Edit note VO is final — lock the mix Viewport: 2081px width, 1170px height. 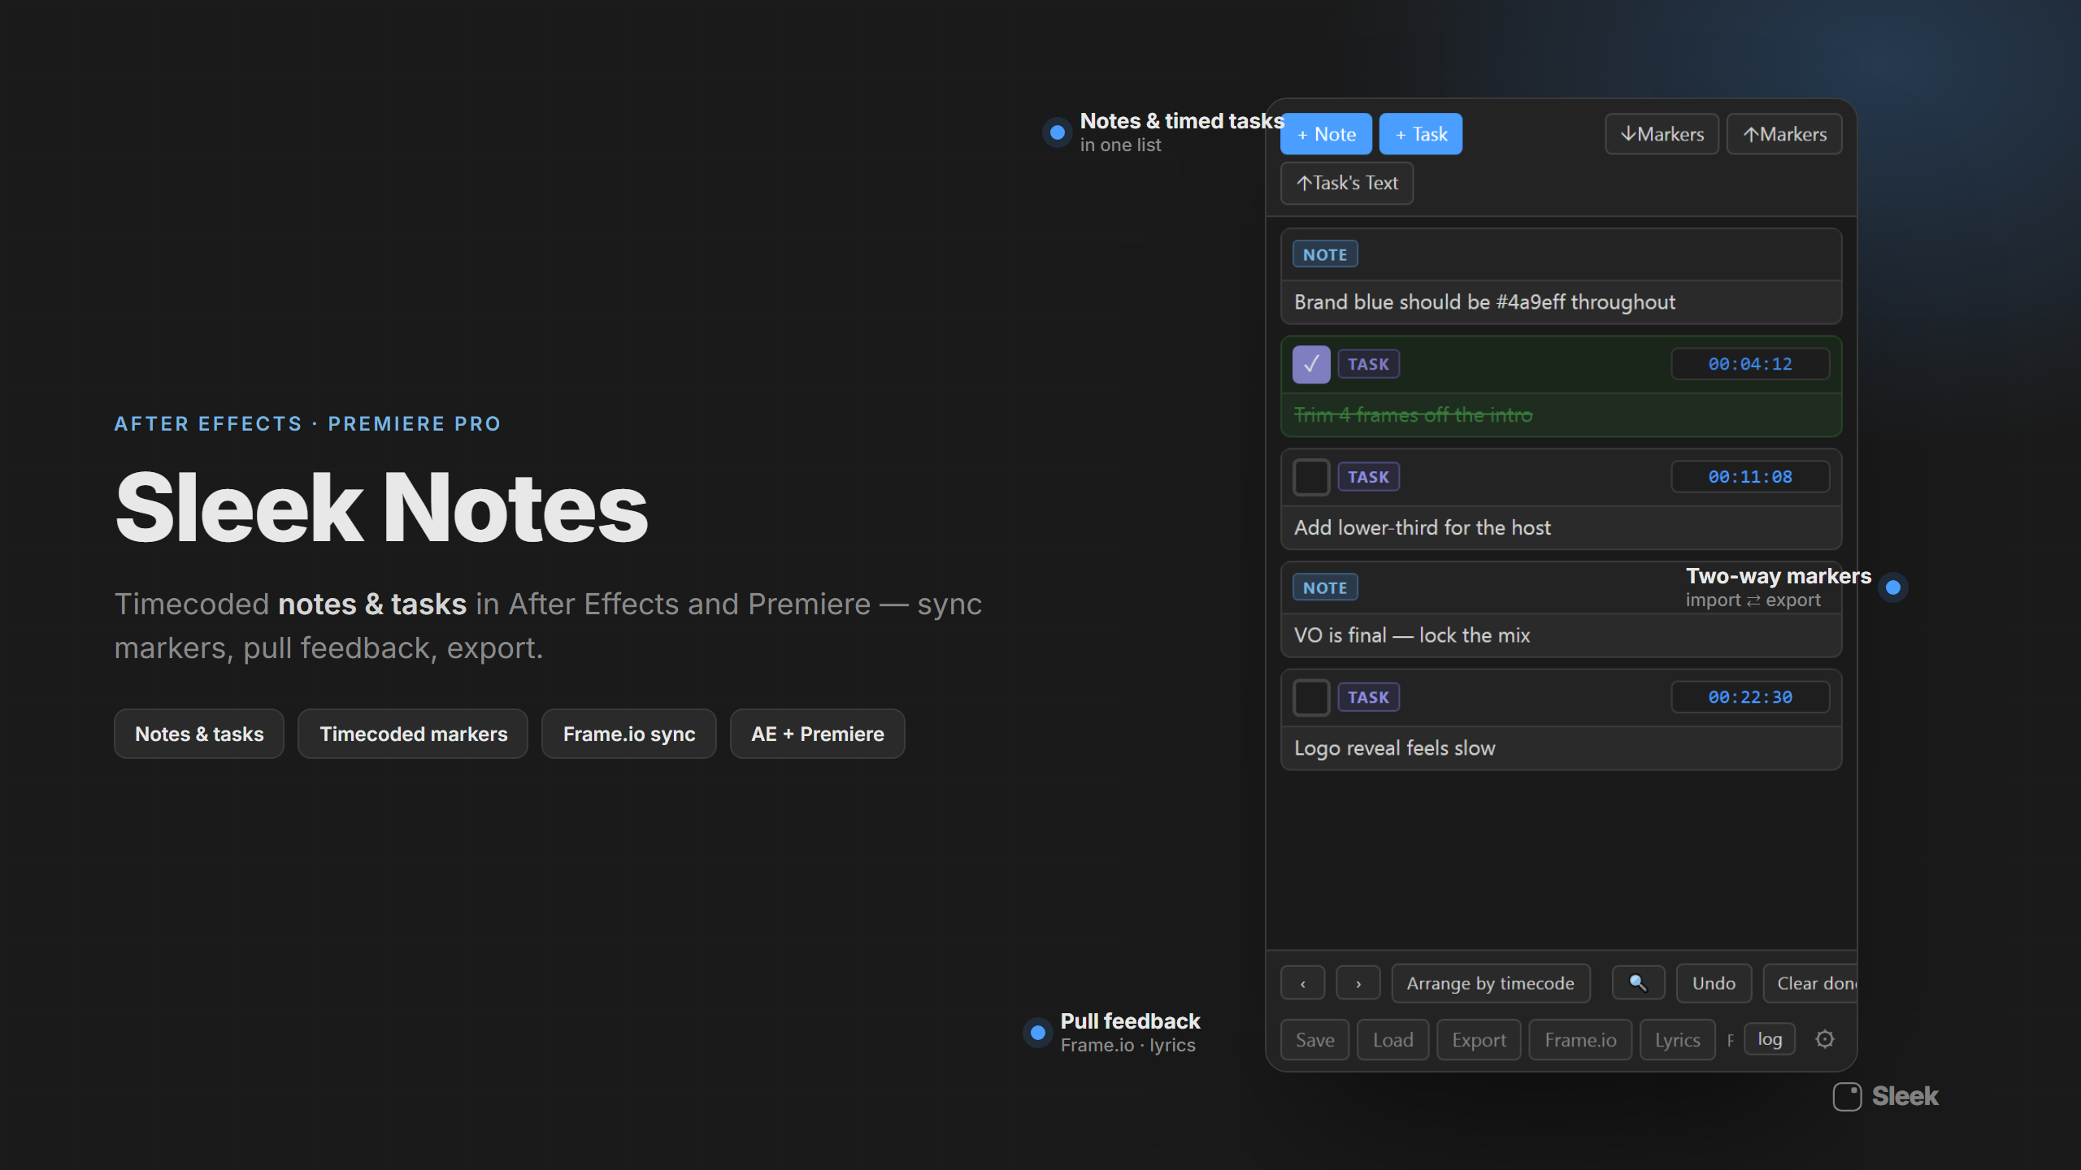point(1561,635)
